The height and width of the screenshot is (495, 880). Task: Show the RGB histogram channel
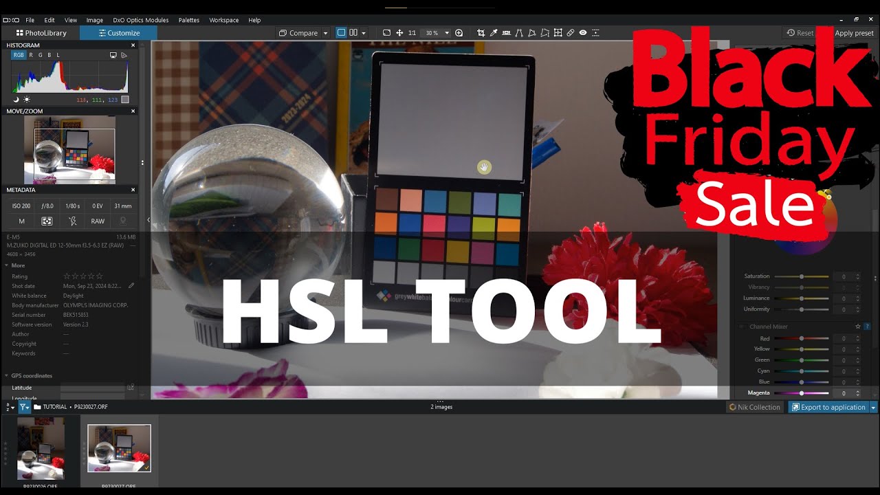coord(19,55)
